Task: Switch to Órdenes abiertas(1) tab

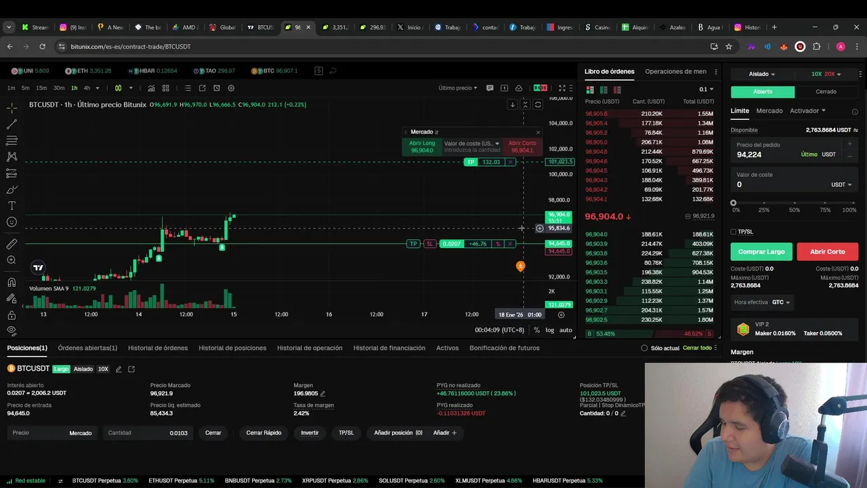Action: [x=87, y=348]
